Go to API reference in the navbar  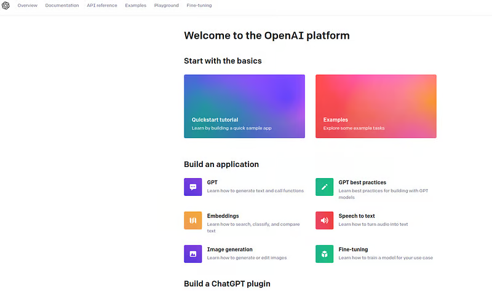click(102, 6)
